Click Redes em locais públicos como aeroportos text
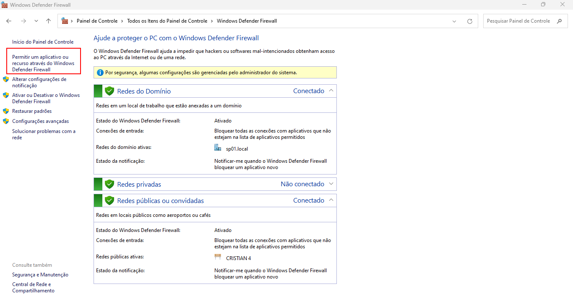573x302 pixels. pos(154,215)
